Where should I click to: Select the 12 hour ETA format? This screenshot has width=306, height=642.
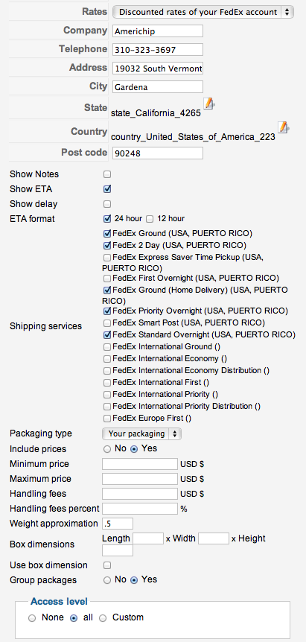tap(150, 219)
